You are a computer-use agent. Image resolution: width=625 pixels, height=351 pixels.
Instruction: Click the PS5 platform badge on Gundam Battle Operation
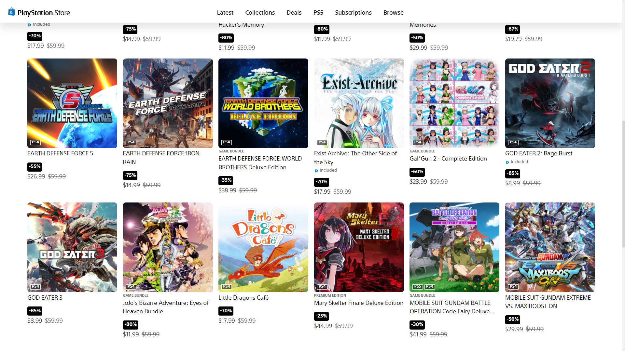point(418,286)
